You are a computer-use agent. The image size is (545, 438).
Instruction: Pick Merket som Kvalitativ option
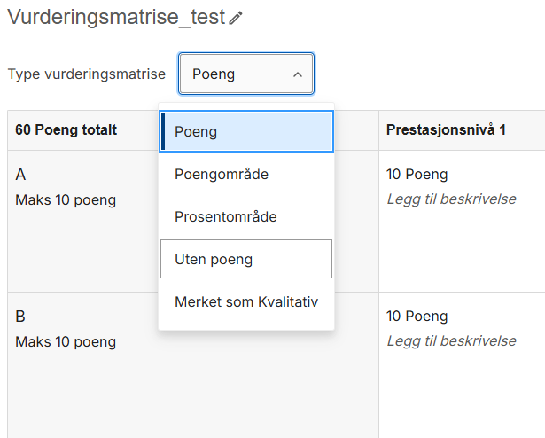coord(246,301)
